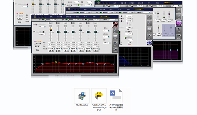This screenshot has width=197, height=115.
Task: Open the music note section in front window
Action: pyautogui.click(x=115, y=30)
